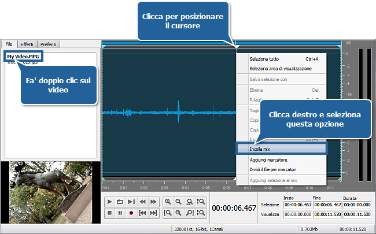376x234 pixels.
Task: Switch to the Effetti tab
Action: (x=28, y=44)
